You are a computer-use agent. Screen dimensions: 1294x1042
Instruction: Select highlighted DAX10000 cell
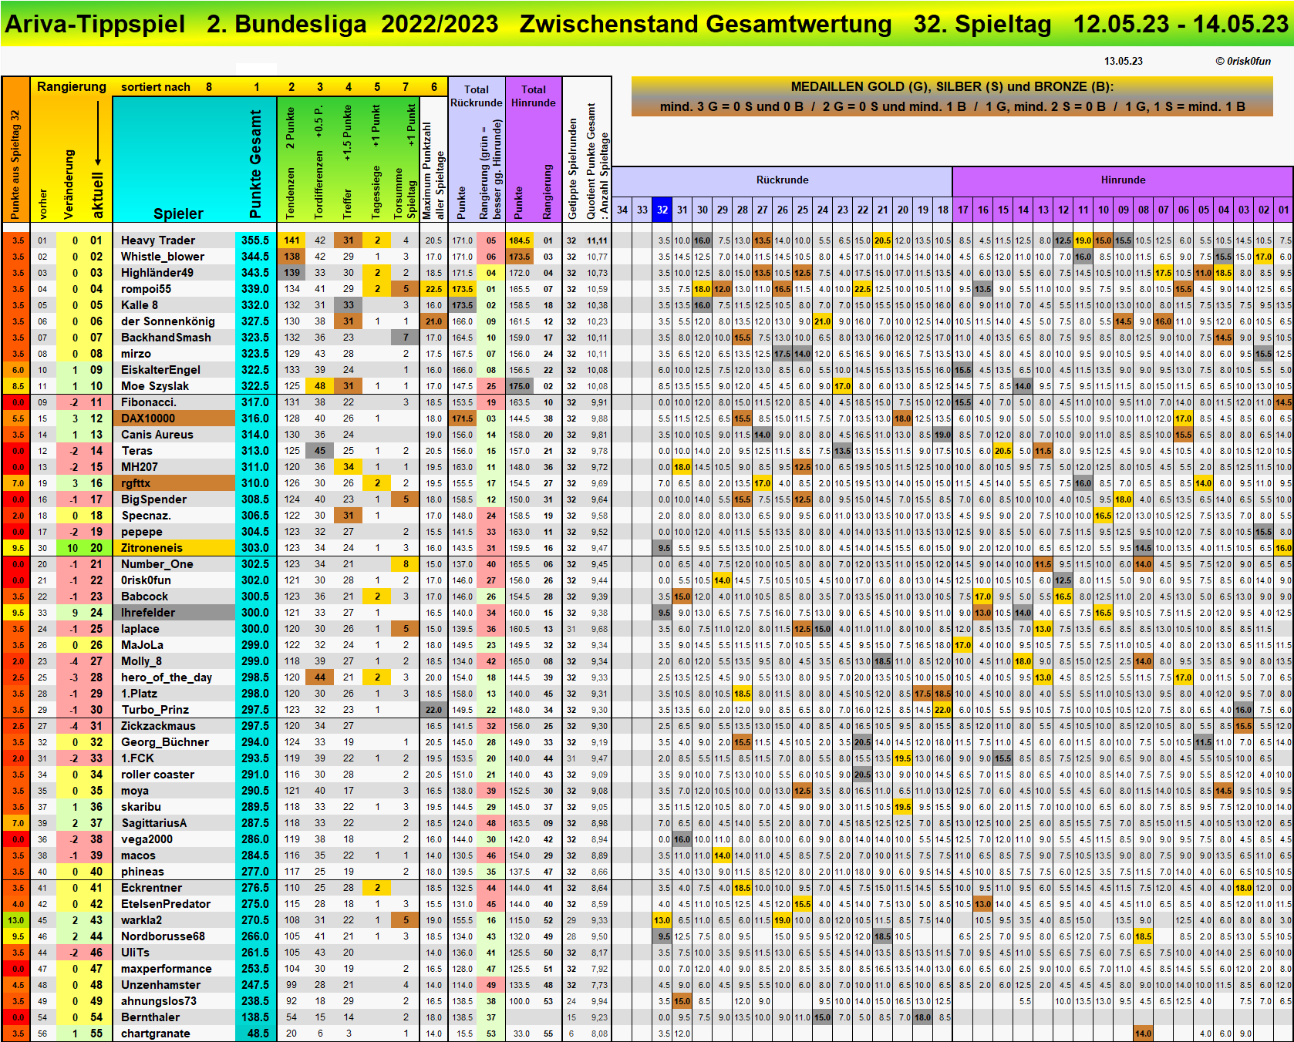click(x=174, y=418)
